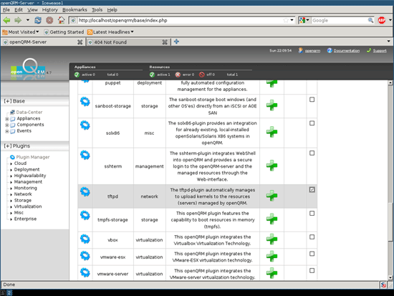This screenshot has height=296, width=394.
Task: Open the Virtualization plugins section
Action: click(28, 206)
